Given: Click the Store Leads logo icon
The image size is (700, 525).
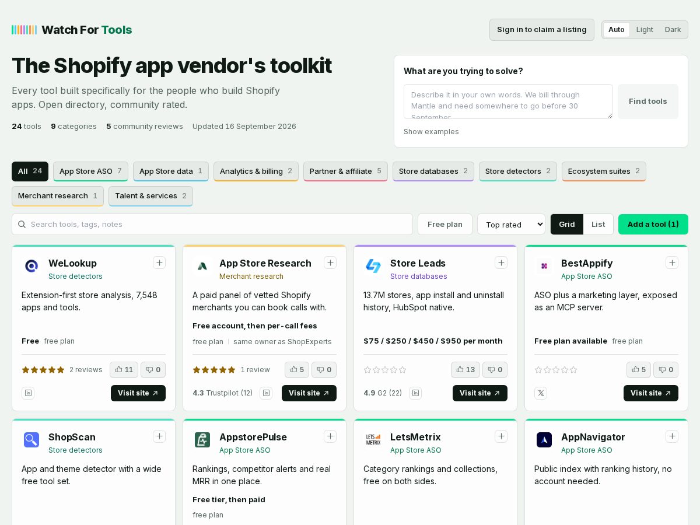Looking at the screenshot, I should point(373,266).
